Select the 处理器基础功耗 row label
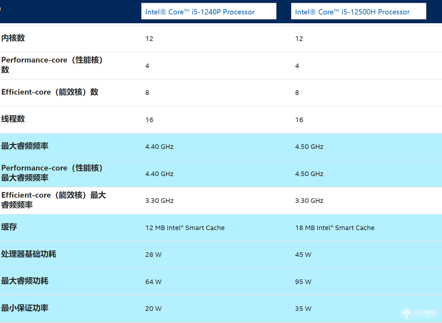The height and width of the screenshot is (323, 442). [29, 254]
